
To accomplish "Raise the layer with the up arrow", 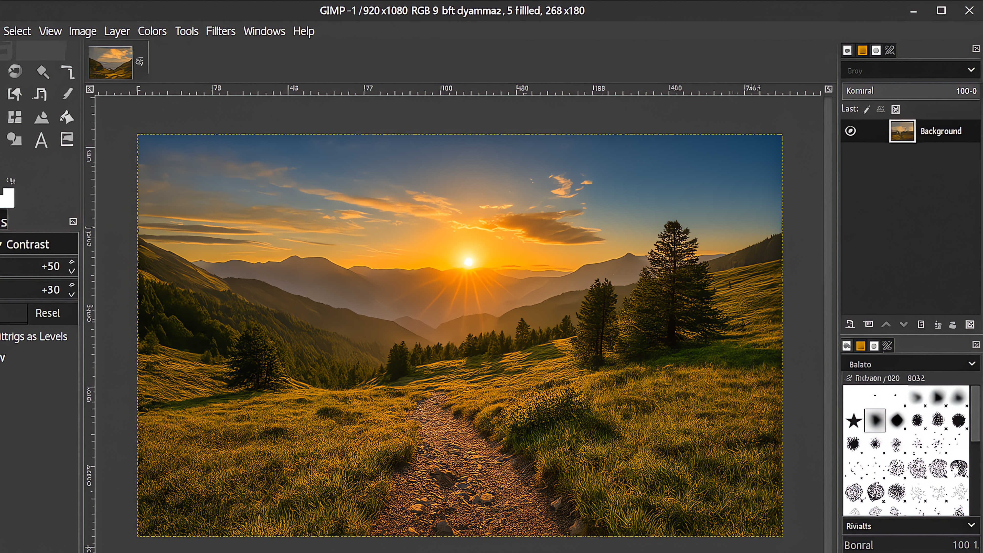I will pos(886,324).
